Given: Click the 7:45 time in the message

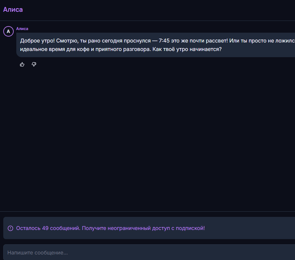Looking at the screenshot, I should [x=164, y=41].
